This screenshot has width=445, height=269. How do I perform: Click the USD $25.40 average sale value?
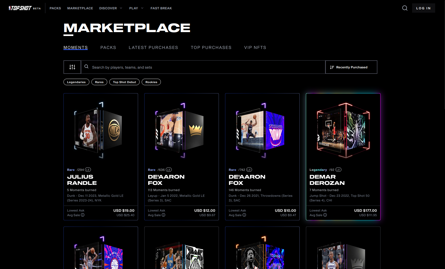point(125,215)
